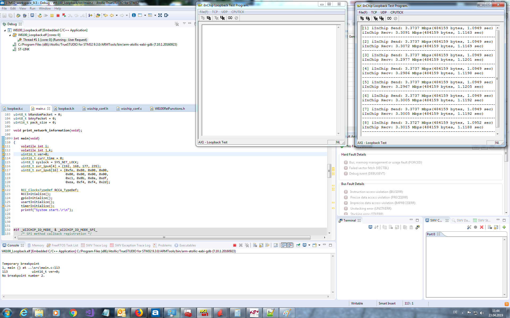Open UDP menu in right Loopback window
This screenshot has width=510, height=318.
384,12
